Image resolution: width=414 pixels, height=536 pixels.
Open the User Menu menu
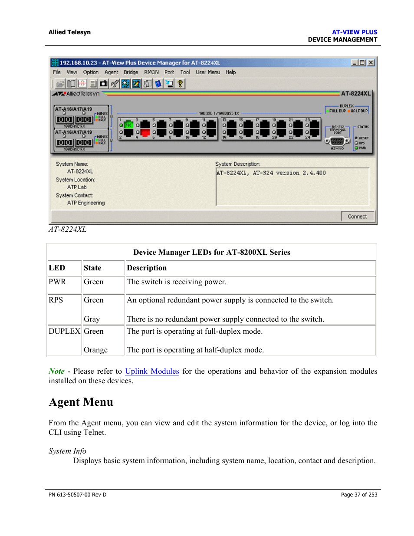[208, 72]
